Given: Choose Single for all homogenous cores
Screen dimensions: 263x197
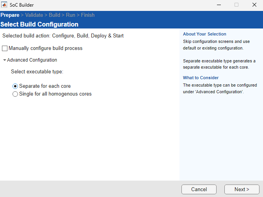Looking at the screenshot, I should click(x=15, y=94).
